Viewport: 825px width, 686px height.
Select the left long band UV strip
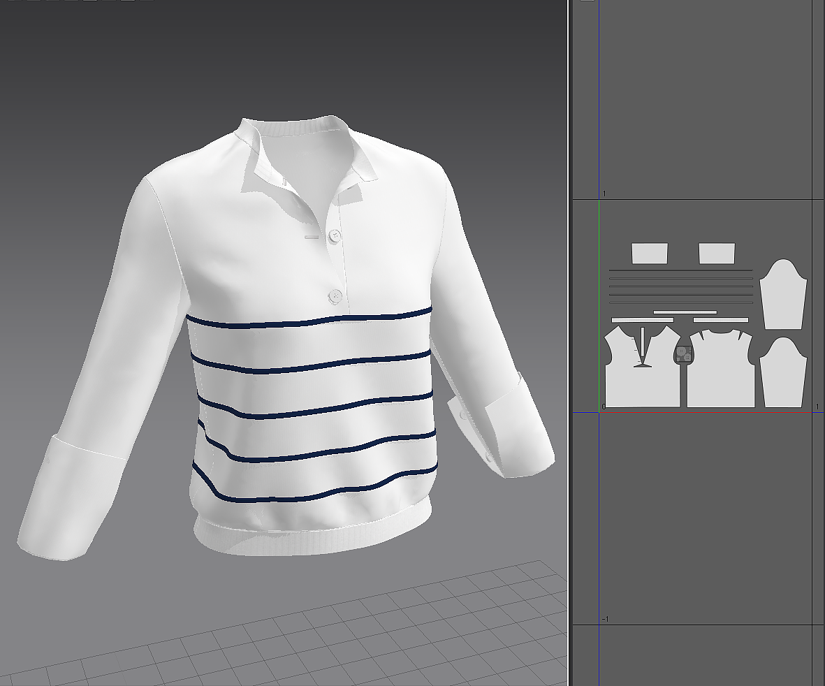click(642, 320)
